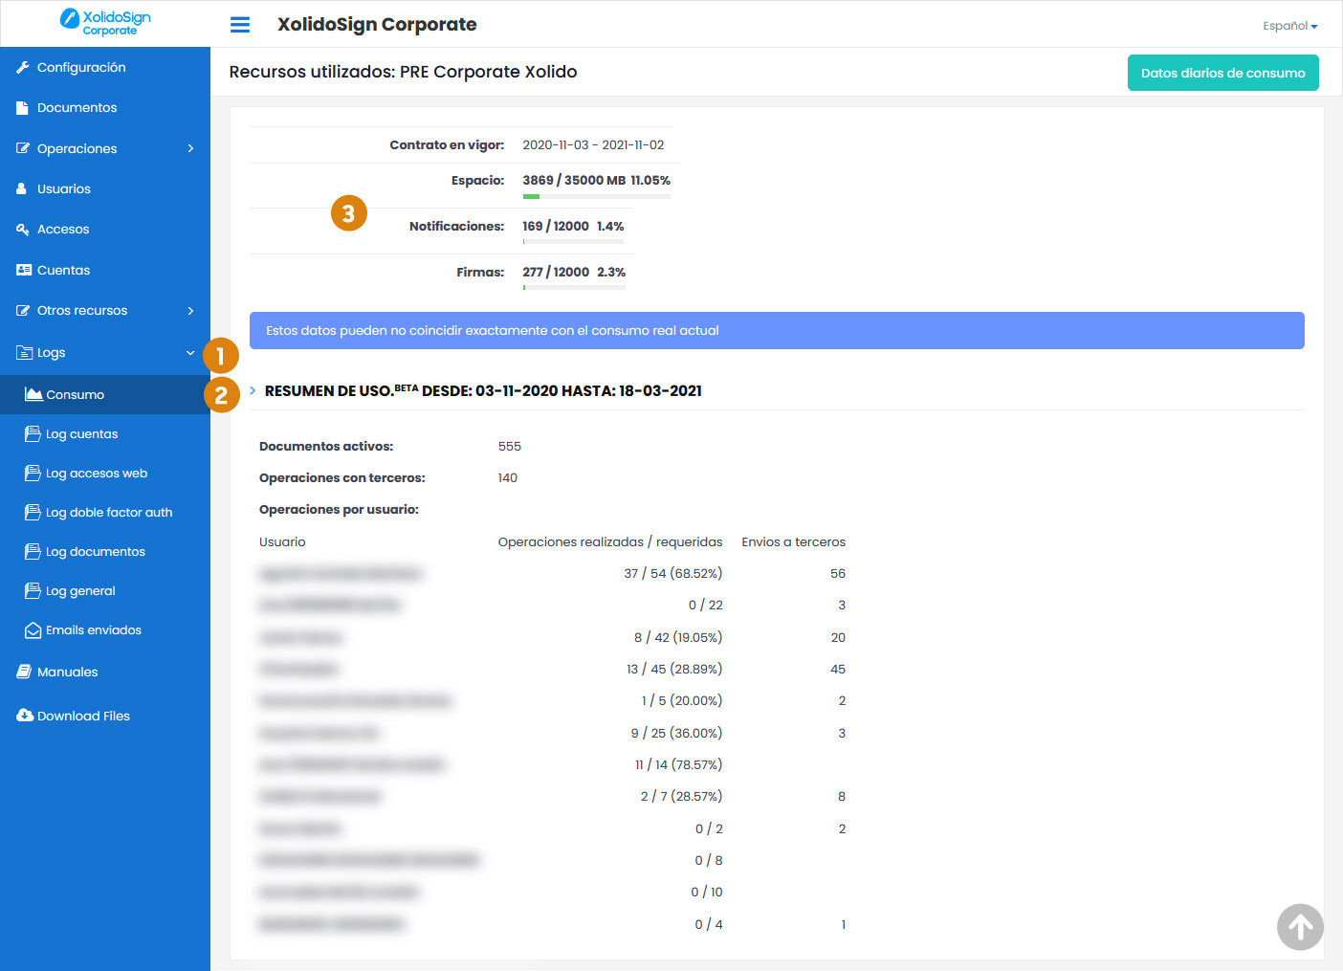Click the Consumo chart icon

tap(33, 394)
